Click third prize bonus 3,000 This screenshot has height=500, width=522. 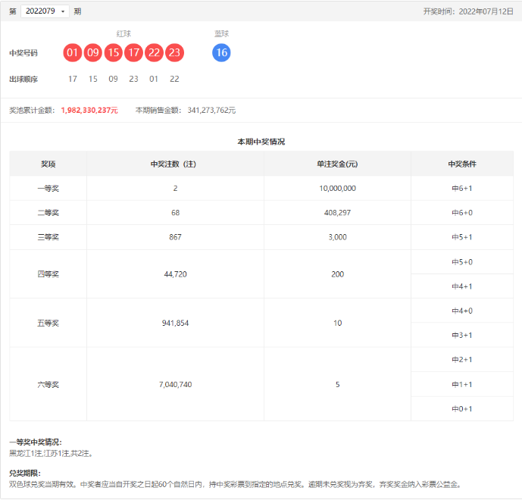tap(338, 237)
